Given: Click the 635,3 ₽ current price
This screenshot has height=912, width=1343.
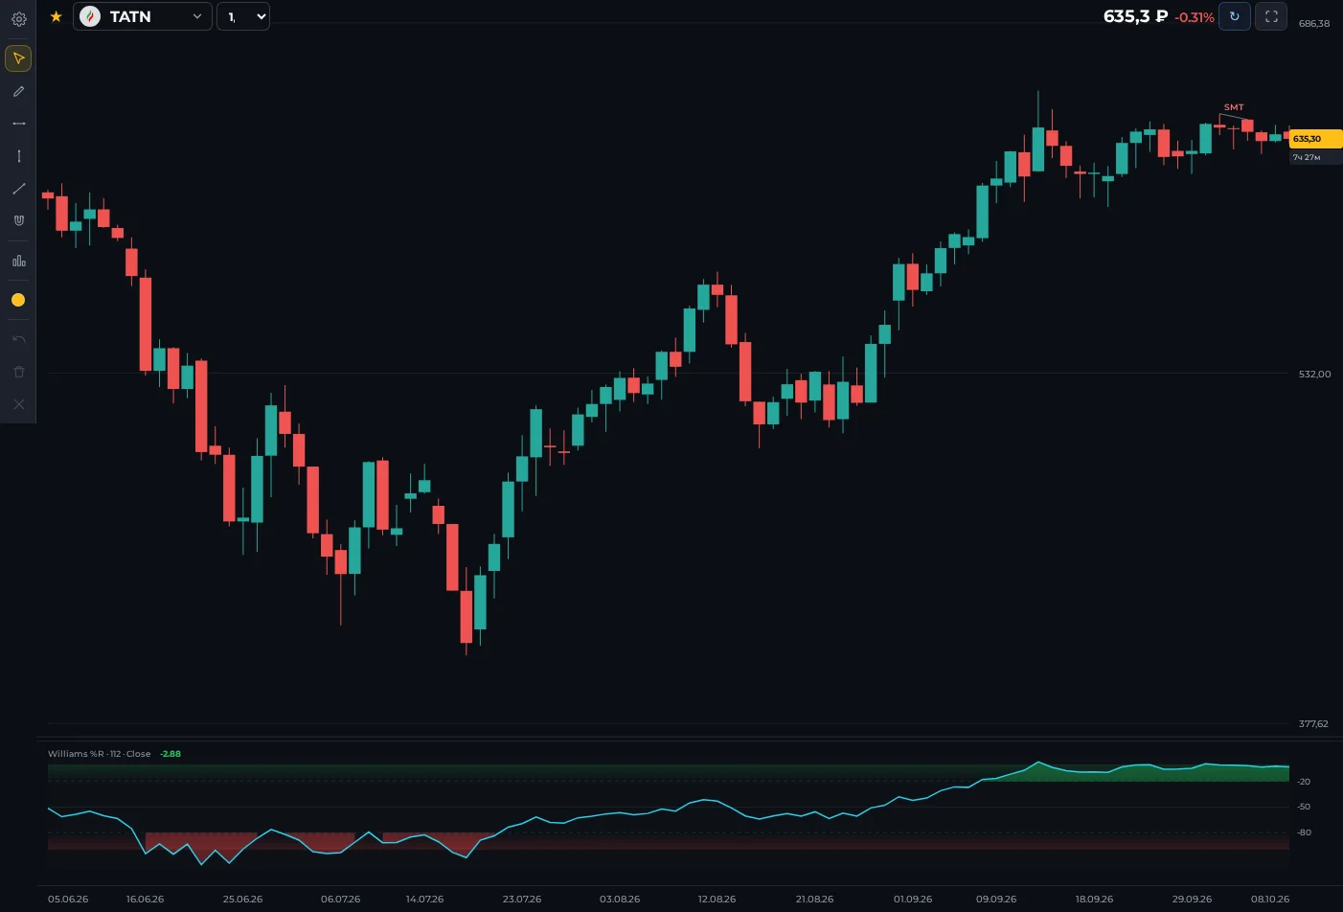Looking at the screenshot, I should (1136, 16).
